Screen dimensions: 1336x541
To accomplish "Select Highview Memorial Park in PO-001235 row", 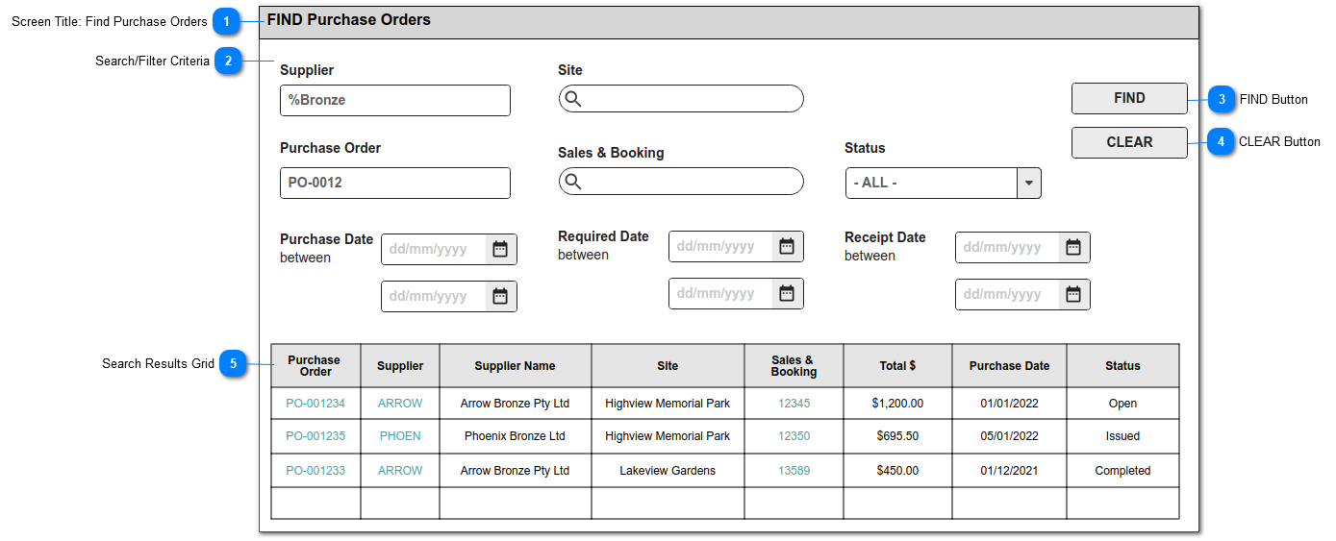I will [x=668, y=436].
